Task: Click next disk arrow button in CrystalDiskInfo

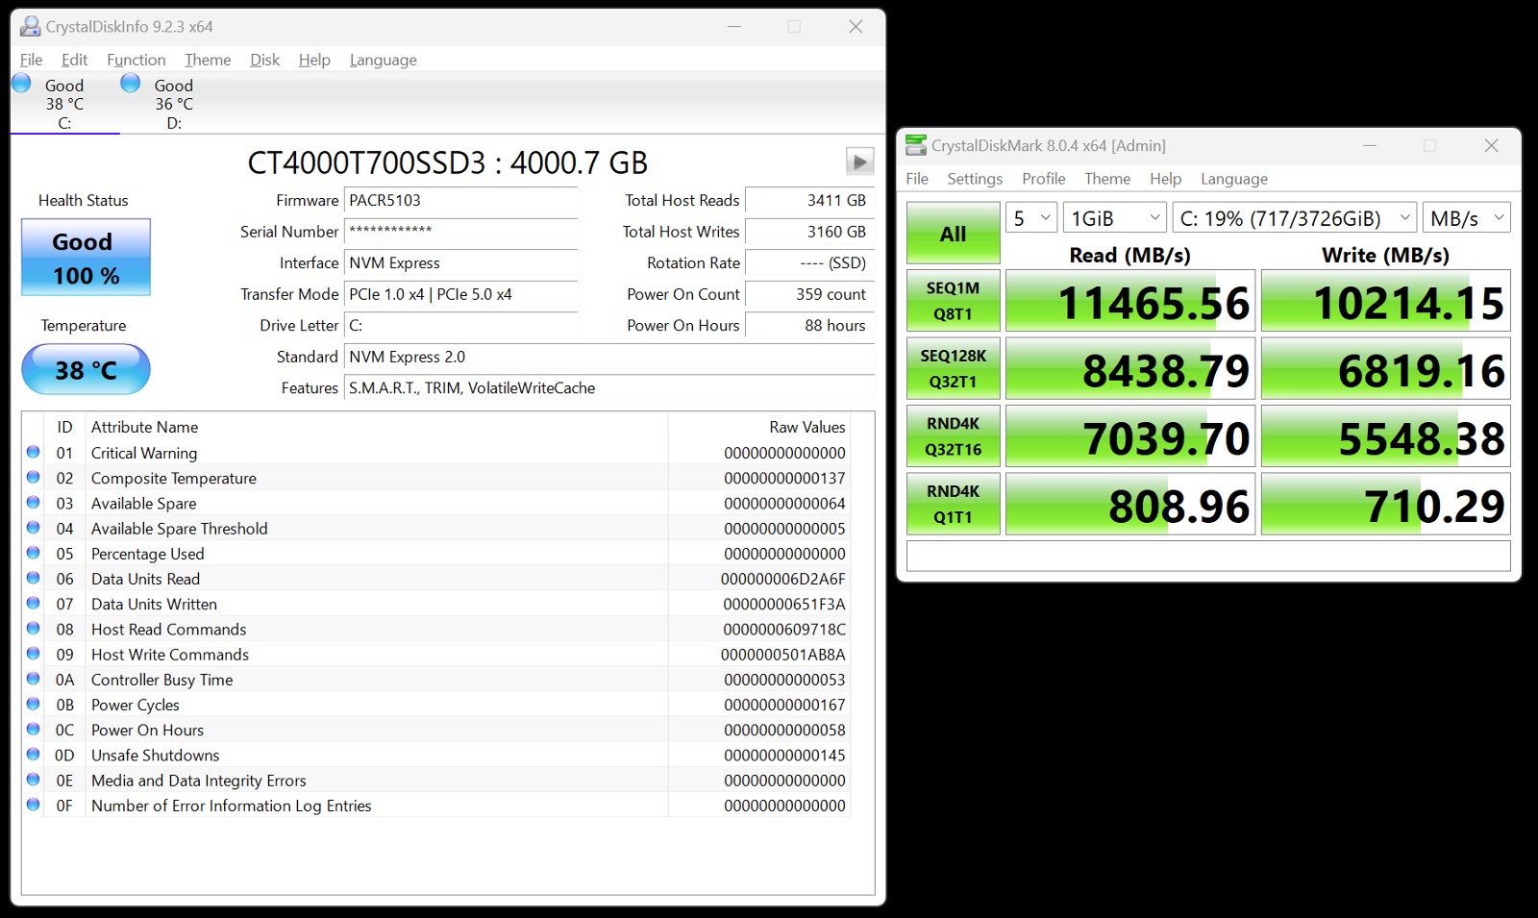Action: coord(859,161)
